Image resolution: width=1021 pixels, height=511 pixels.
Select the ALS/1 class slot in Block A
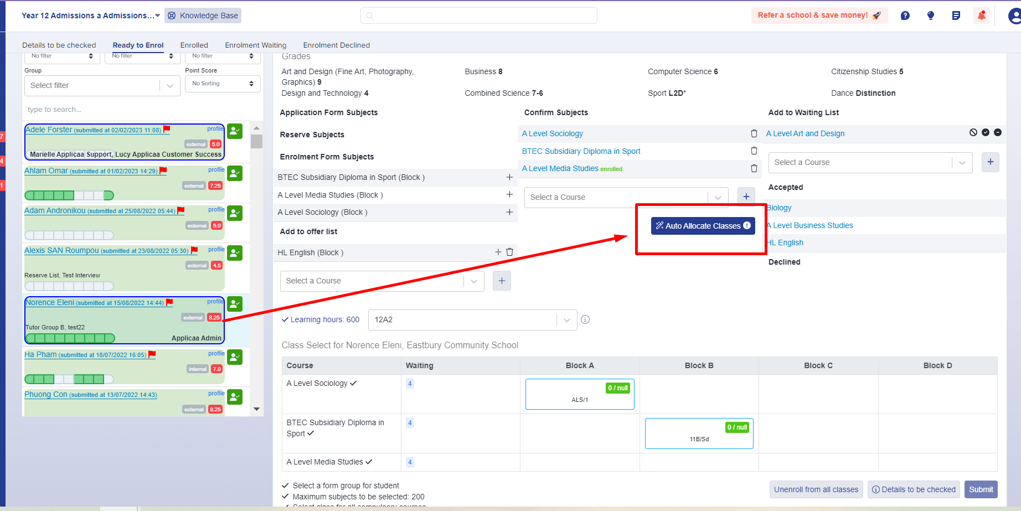click(580, 394)
